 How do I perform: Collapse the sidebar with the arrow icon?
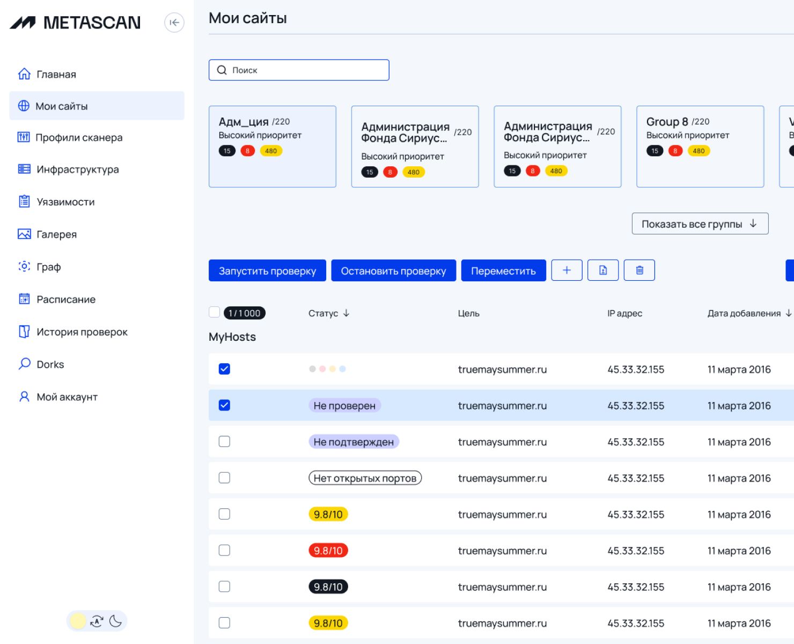(x=174, y=23)
